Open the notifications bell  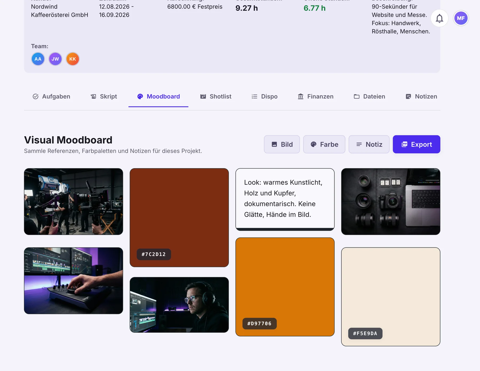click(439, 18)
